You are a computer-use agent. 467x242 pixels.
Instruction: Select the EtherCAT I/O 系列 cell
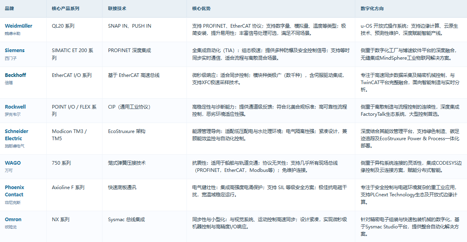[72, 75]
